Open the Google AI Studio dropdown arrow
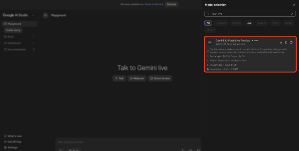299x151 pixels. tap(33, 15)
